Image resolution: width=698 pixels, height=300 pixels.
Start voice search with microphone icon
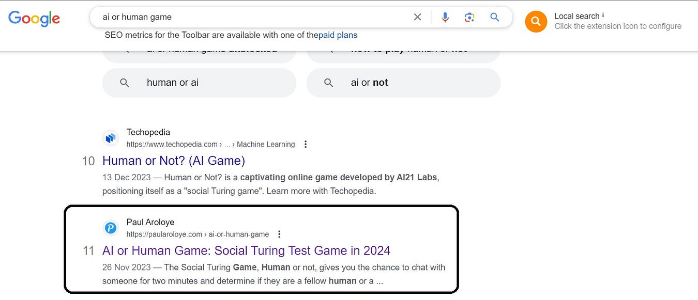coord(445,17)
